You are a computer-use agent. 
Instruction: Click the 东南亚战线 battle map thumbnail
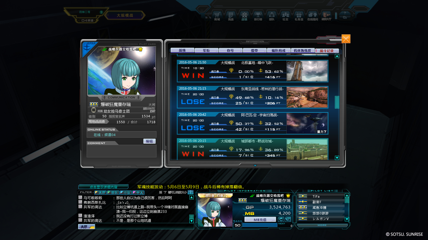click(307, 97)
